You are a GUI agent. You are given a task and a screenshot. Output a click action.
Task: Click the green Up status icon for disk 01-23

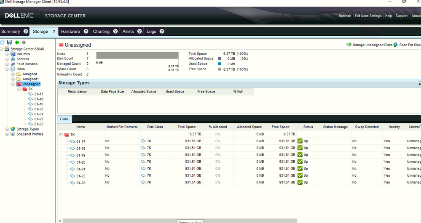click(x=300, y=182)
